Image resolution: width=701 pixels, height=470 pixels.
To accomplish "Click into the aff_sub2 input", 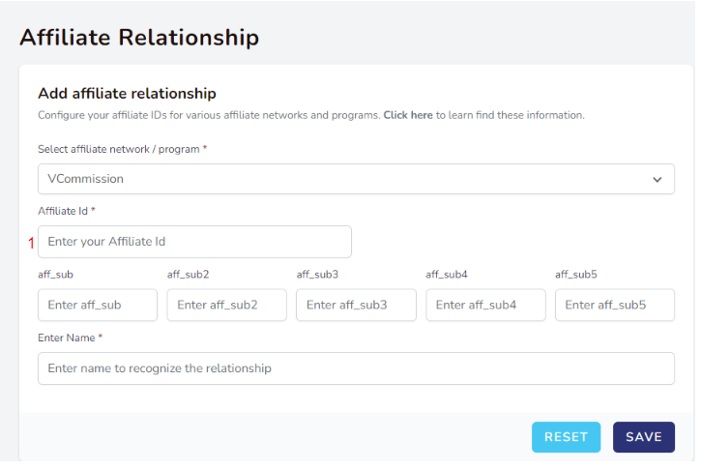I will click(227, 305).
